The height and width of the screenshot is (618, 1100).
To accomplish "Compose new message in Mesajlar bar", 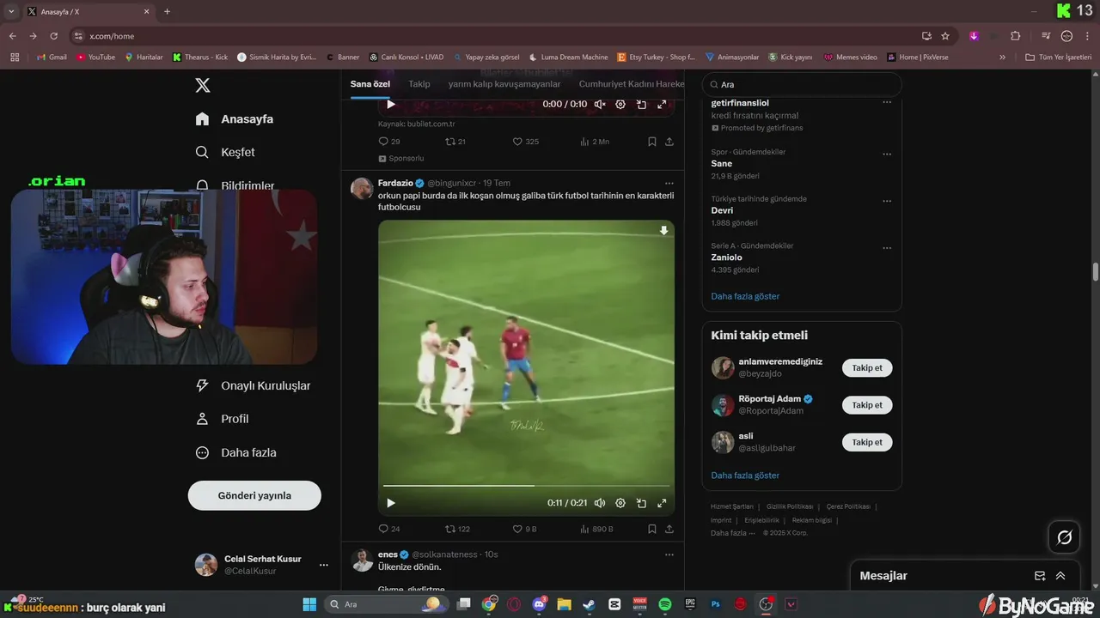I will [x=1040, y=576].
